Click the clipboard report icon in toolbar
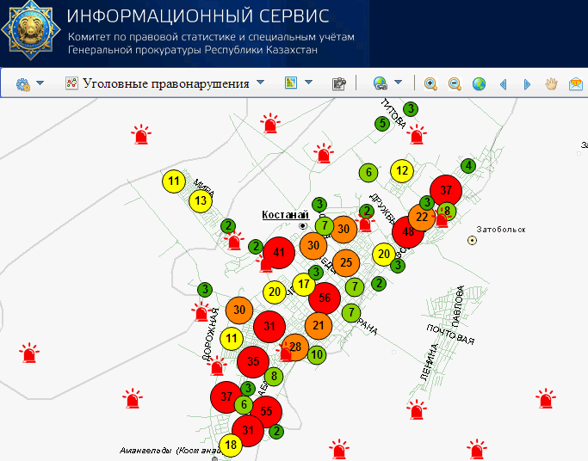The height and width of the screenshot is (461, 588). [339, 83]
